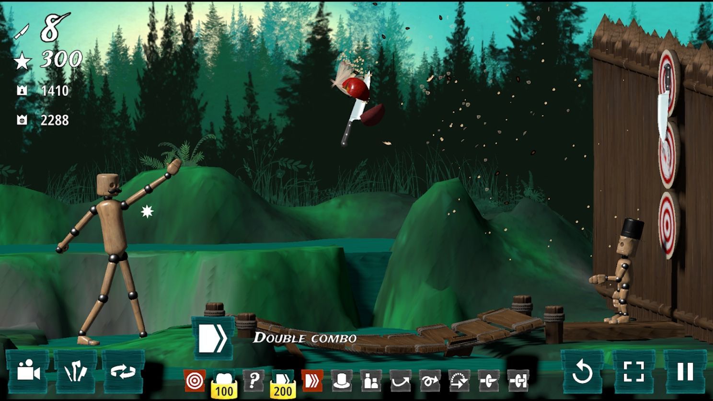Click the star score value 300
The height and width of the screenshot is (401, 713).
tap(61, 59)
